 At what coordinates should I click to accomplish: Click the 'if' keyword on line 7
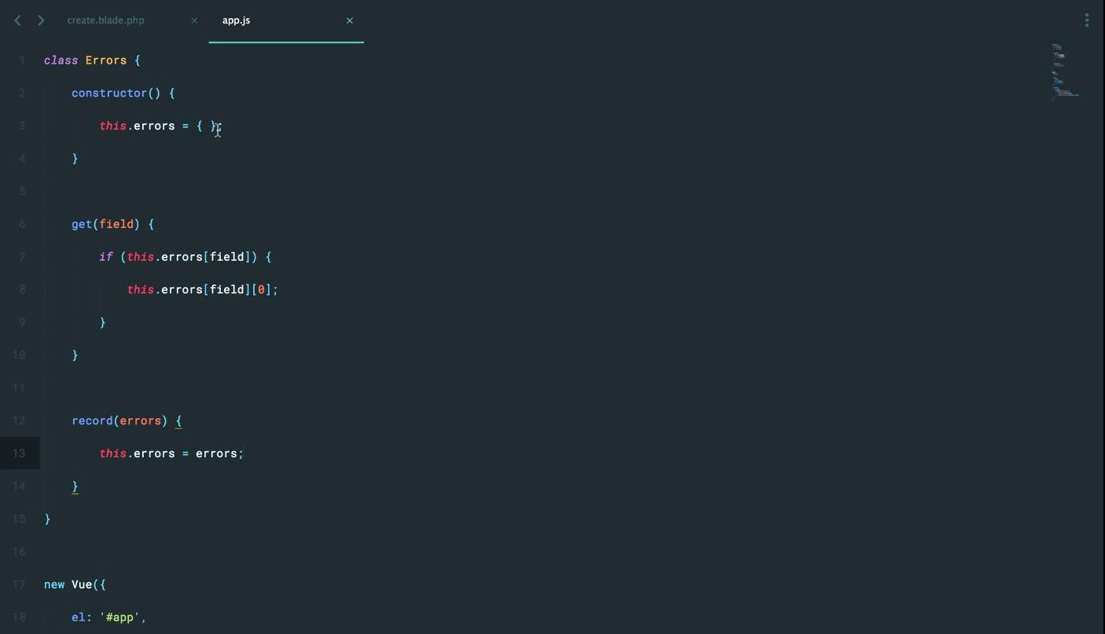(x=106, y=257)
